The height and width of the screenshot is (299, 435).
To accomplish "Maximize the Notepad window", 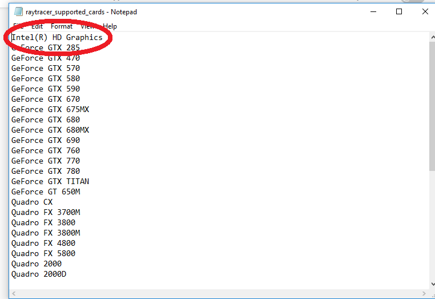I will 399,11.
